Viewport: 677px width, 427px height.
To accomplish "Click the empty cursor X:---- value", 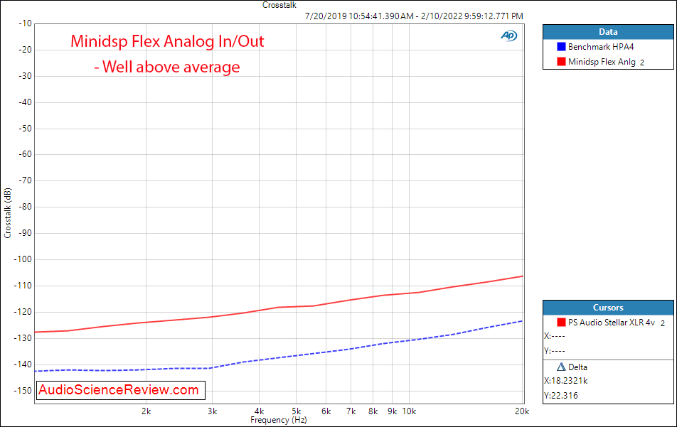I will coord(555,336).
